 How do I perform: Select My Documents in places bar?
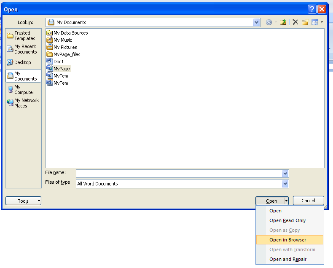coord(23,76)
